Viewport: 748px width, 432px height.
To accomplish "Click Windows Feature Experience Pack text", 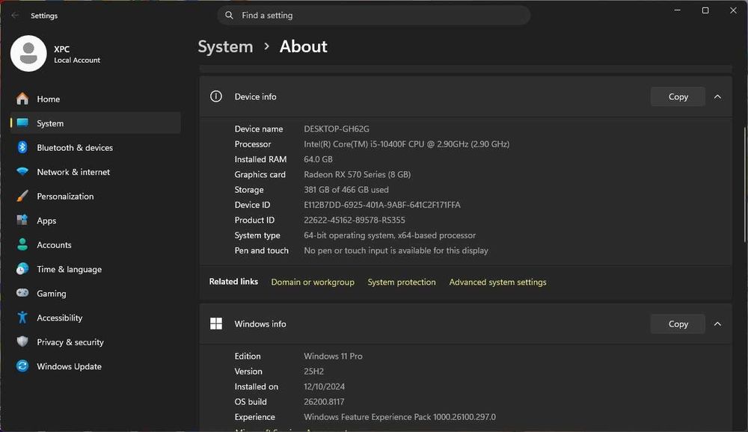I will point(399,417).
